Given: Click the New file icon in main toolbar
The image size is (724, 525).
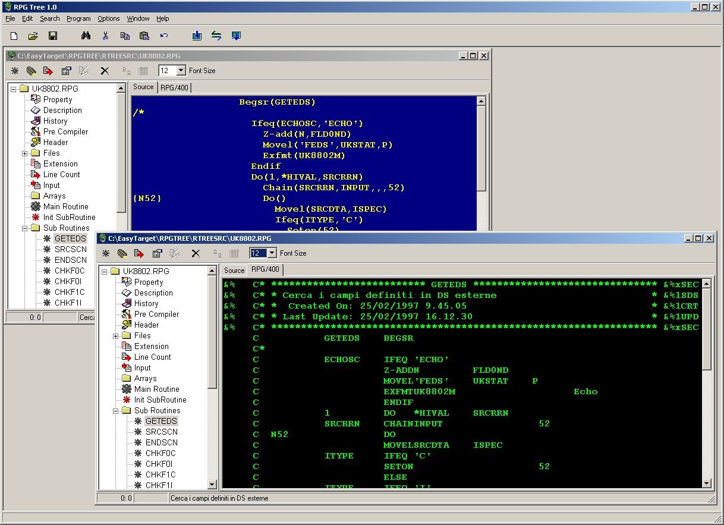Looking at the screenshot, I should tap(14, 36).
